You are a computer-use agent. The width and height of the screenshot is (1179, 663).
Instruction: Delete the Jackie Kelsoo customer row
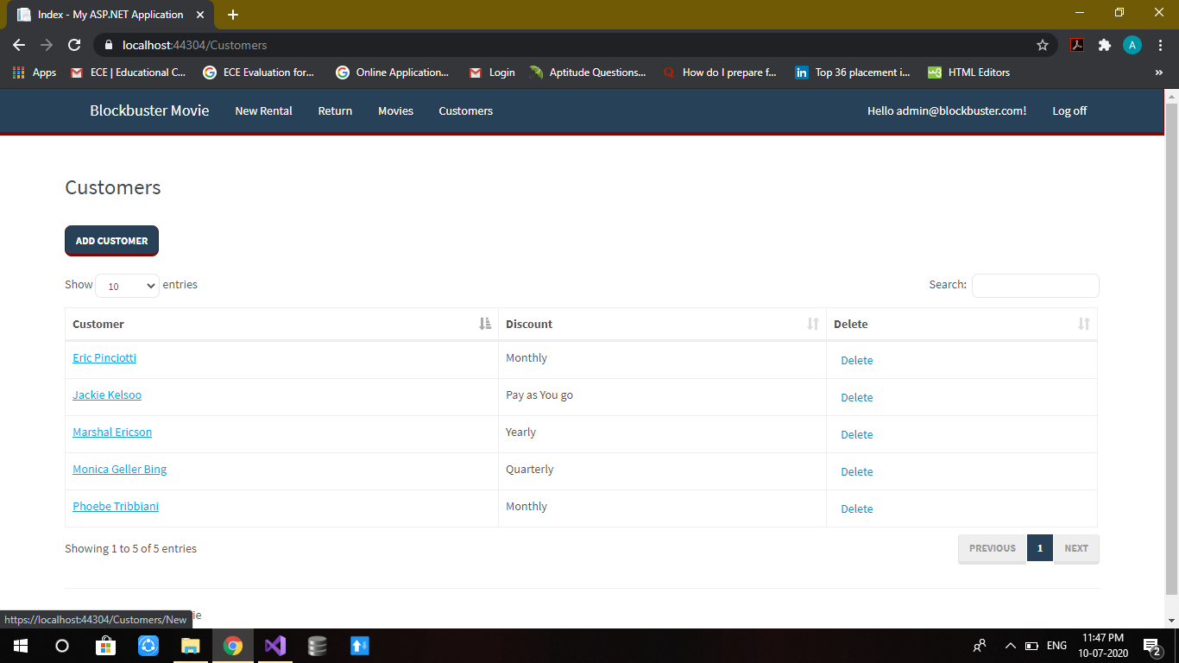click(856, 398)
